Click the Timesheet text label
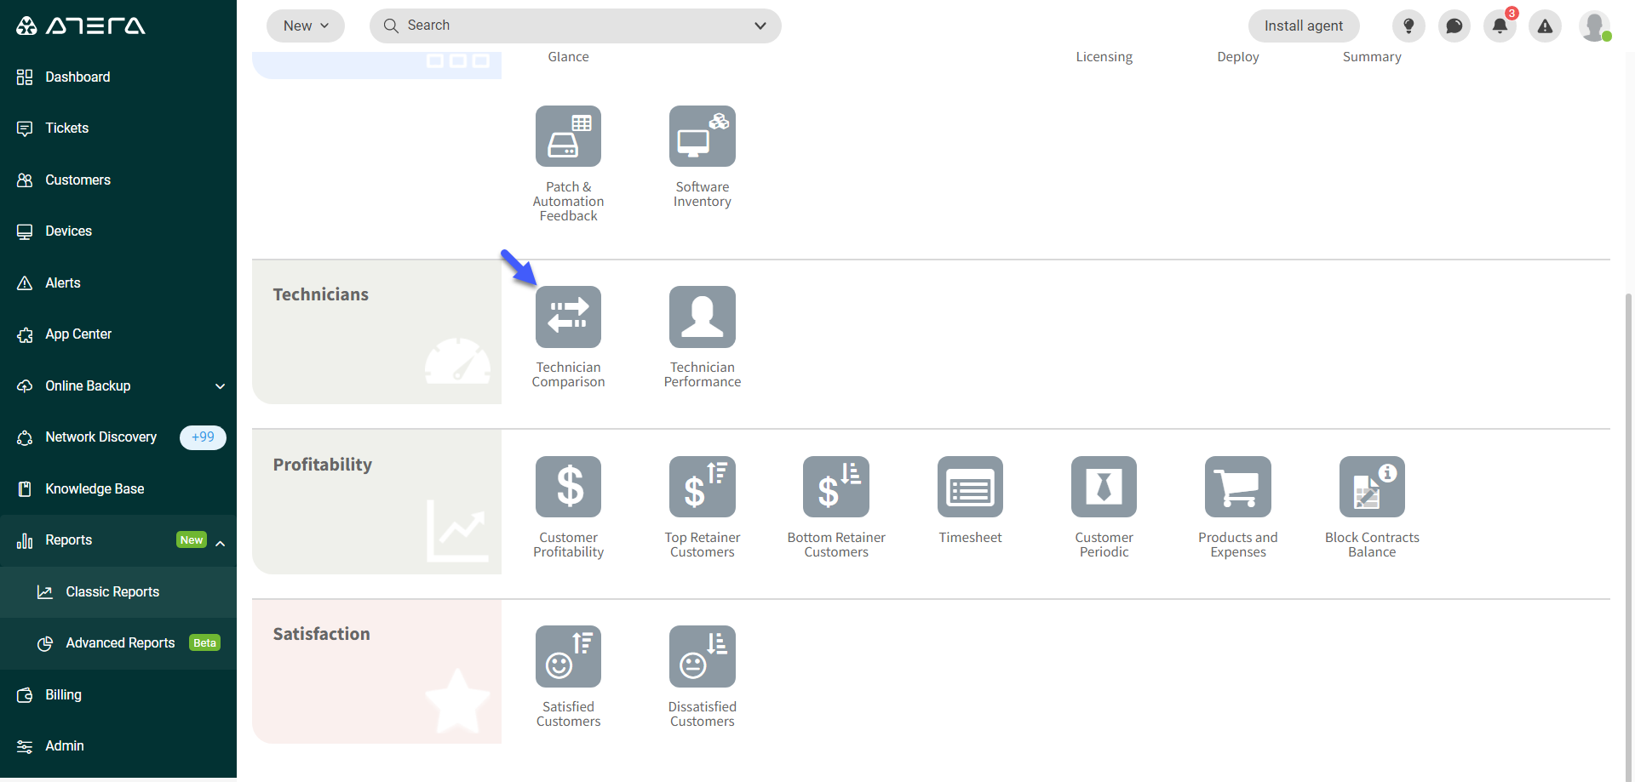The height and width of the screenshot is (782, 1635). click(970, 538)
